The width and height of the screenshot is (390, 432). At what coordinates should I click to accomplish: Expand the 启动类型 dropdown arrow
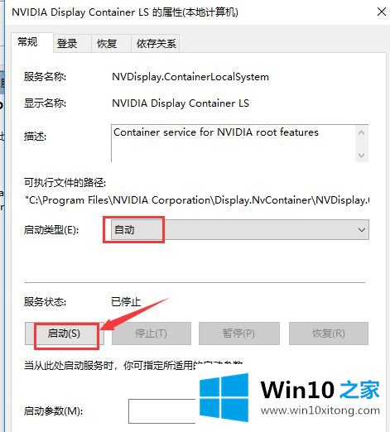[x=362, y=229]
